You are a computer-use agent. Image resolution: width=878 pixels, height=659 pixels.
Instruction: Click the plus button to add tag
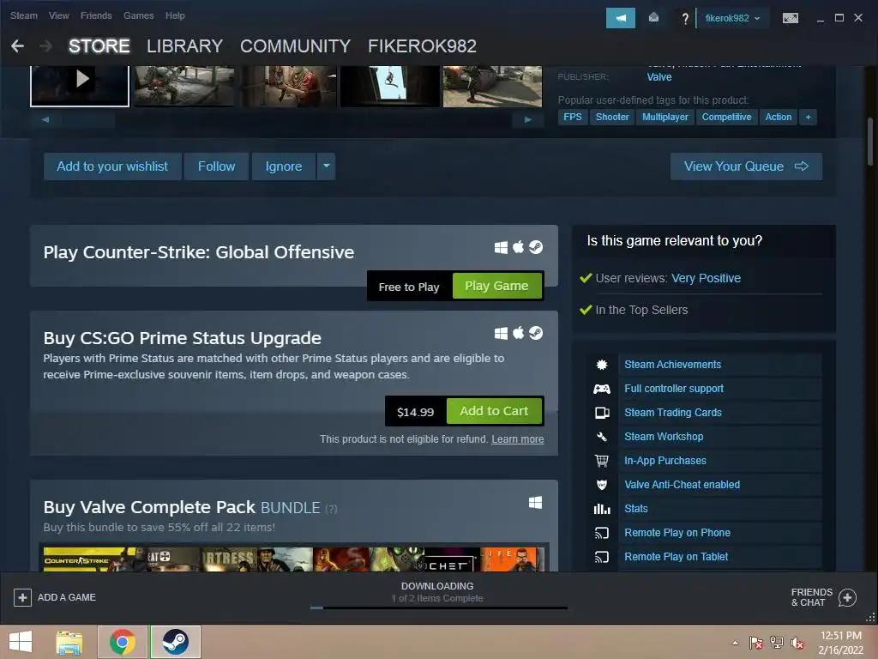(x=808, y=117)
